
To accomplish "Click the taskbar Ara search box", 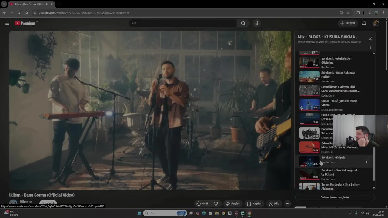I will 165,213.
